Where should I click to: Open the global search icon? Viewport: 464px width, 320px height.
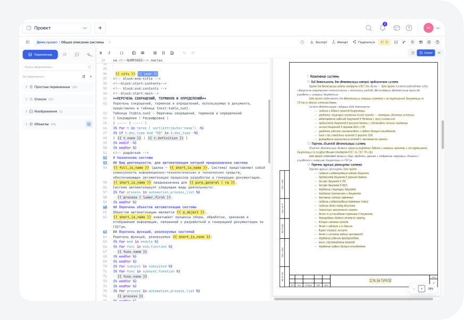(368, 28)
